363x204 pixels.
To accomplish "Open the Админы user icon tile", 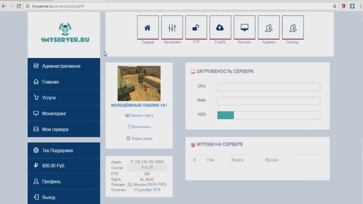I will [268, 28].
